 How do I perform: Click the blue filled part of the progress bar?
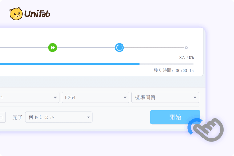point(70,64)
